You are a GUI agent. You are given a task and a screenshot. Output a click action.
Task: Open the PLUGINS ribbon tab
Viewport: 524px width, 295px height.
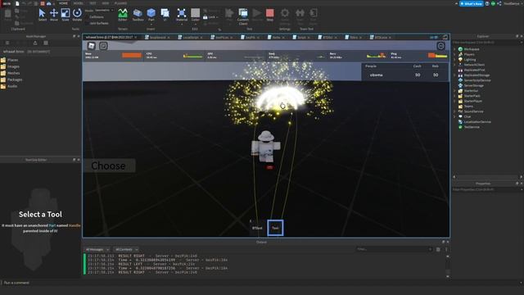(x=120, y=3)
